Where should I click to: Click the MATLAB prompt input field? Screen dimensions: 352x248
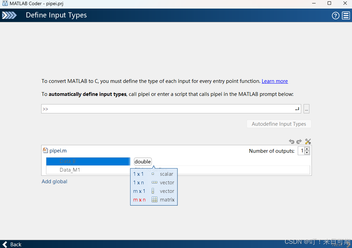[x=171, y=109]
